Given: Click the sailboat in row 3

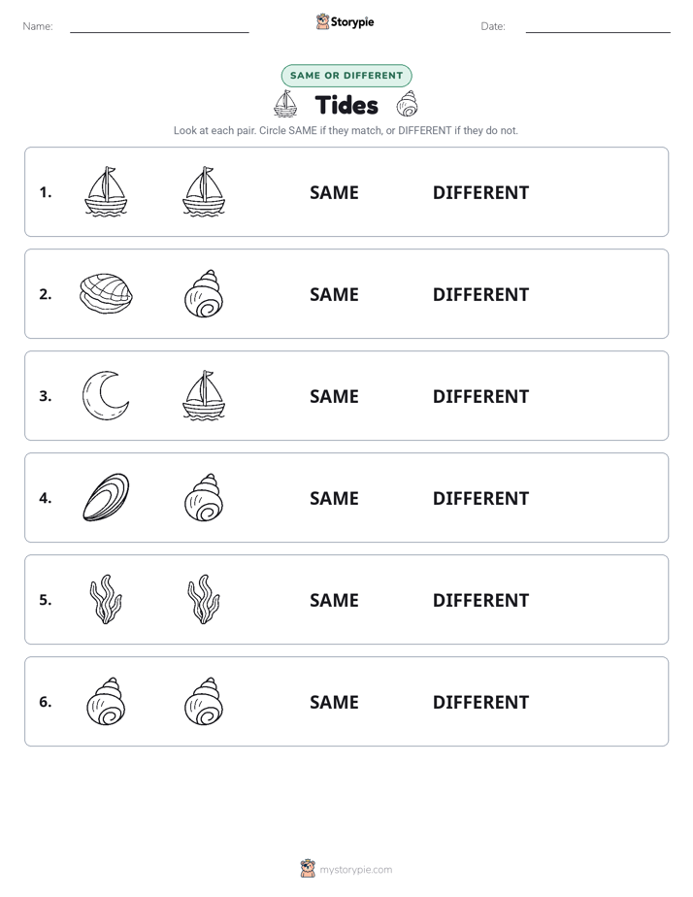Looking at the screenshot, I should point(204,395).
